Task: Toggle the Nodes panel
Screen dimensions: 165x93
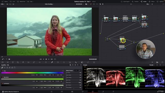Action: pyautogui.click(x=143, y=2)
